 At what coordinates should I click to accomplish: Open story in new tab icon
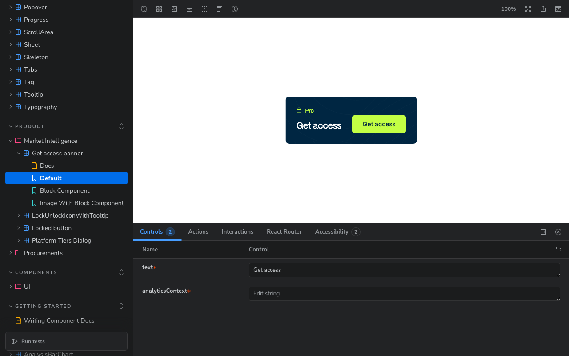coord(543,9)
